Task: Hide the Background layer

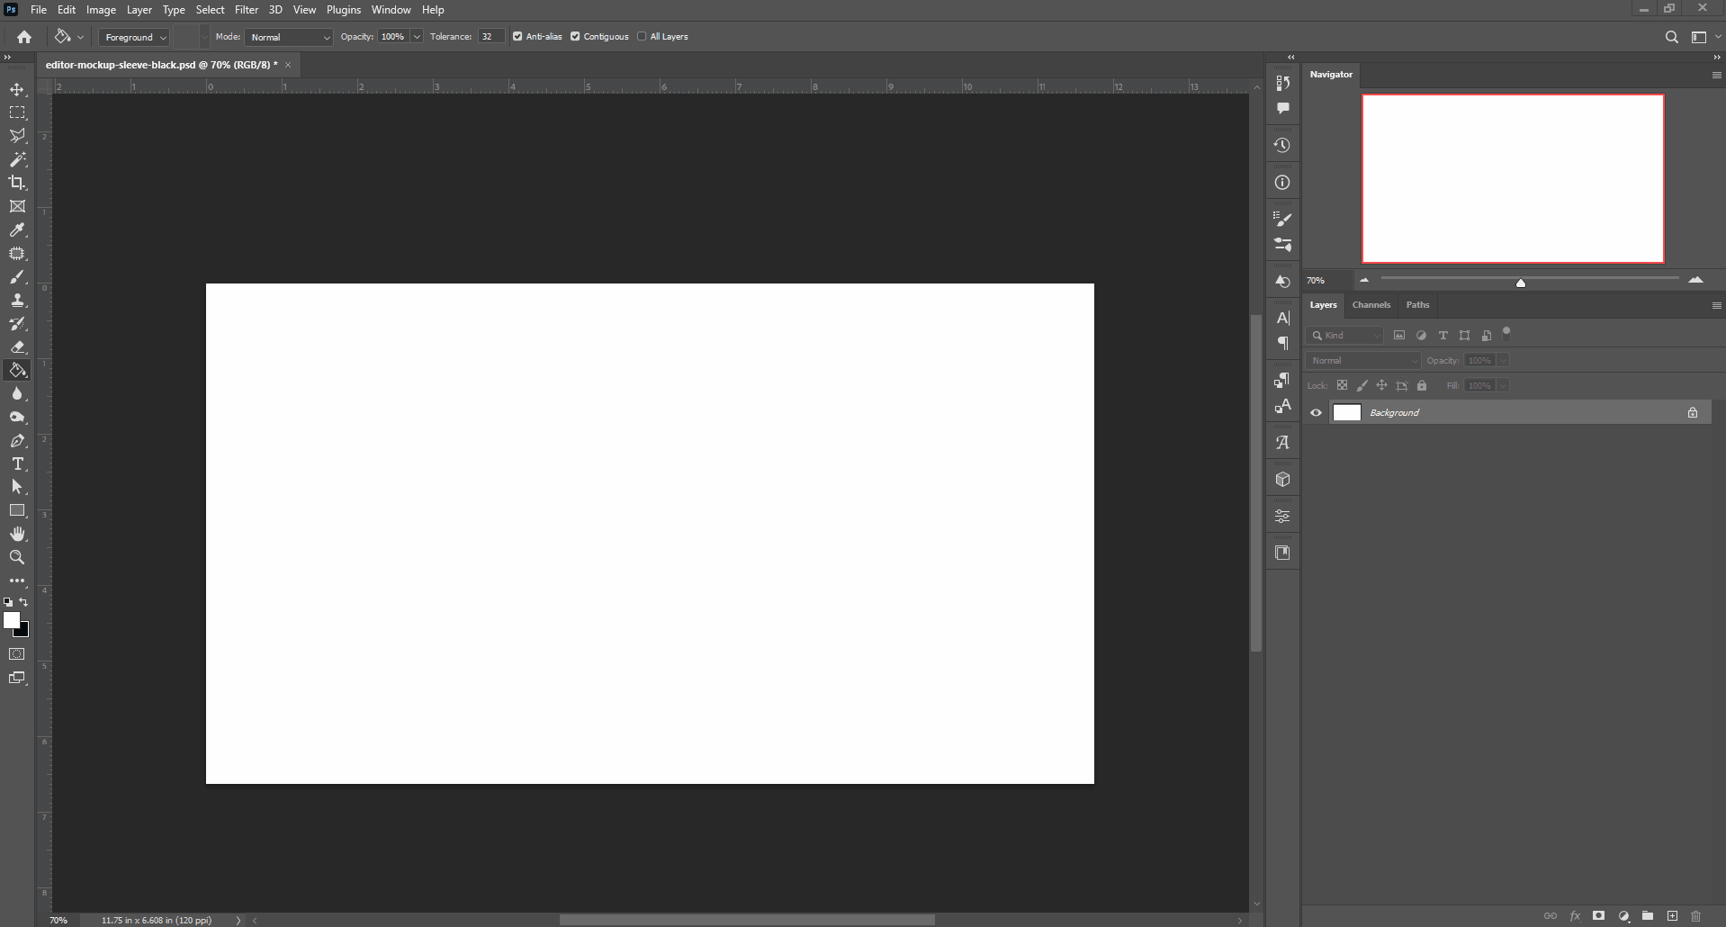Action: (x=1317, y=412)
